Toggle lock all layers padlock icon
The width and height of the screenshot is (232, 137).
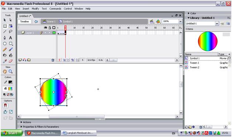[50, 27]
